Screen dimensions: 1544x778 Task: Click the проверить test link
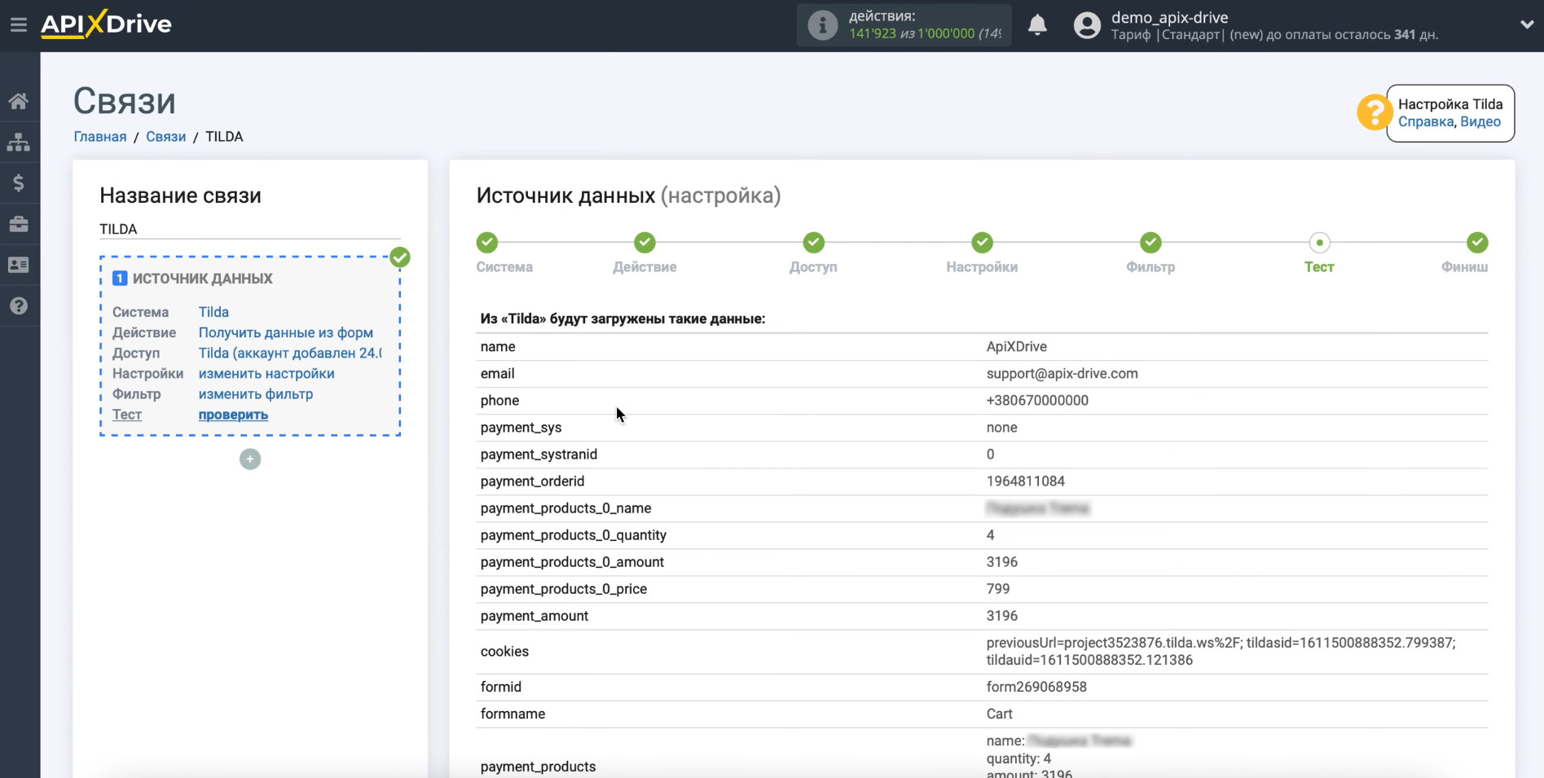click(x=233, y=415)
